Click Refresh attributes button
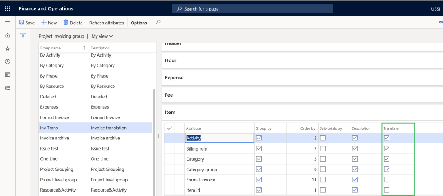 [106, 23]
